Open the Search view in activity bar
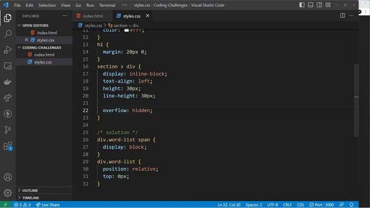370x208 pixels. coord(8,34)
